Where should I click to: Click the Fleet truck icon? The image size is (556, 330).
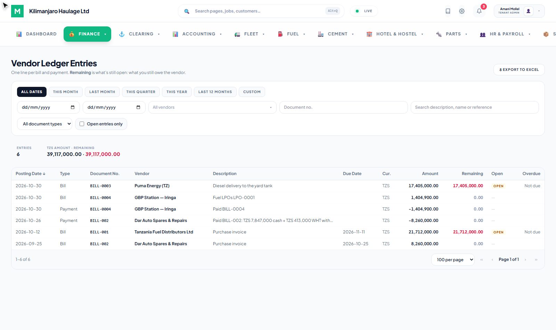click(237, 34)
